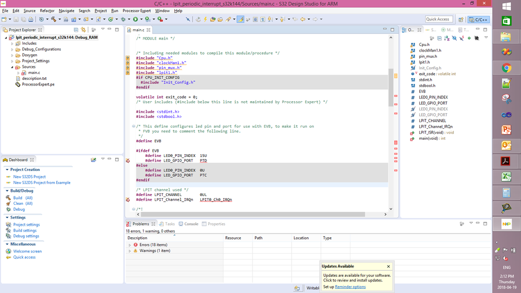Open the Reminder options link in updates popup
The image size is (521, 293).
[350, 287]
